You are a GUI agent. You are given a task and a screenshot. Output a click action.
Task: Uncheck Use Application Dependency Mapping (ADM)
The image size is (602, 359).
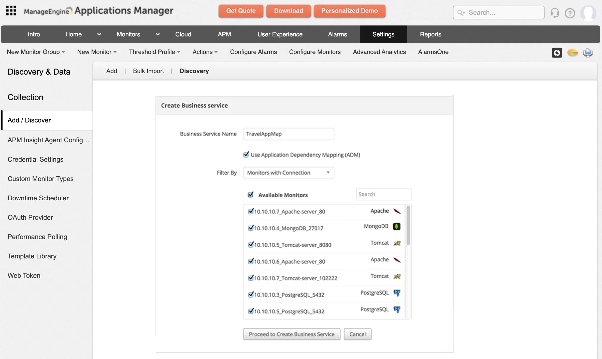[x=246, y=155]
